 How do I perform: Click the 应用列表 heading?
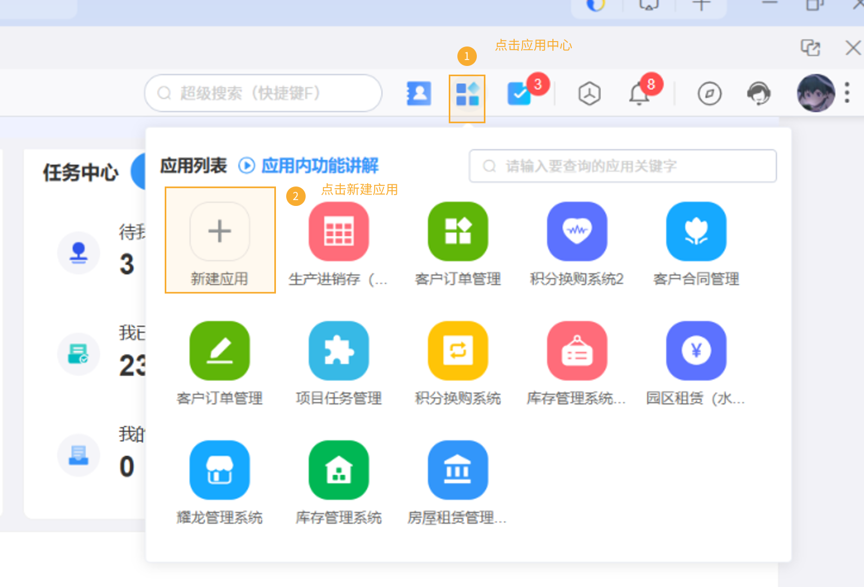click(193, 165)
